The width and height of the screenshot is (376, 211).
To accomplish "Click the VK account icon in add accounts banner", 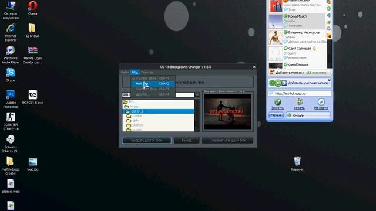I will coord(284,83).
